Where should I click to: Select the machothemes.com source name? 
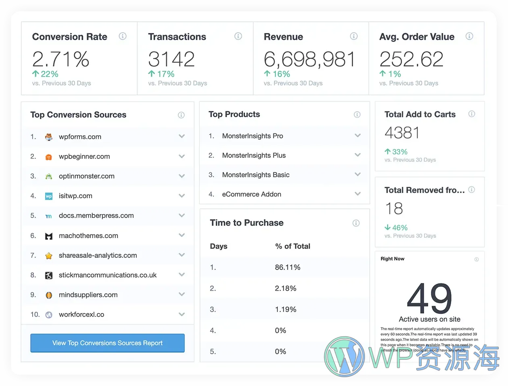point(88,236)
